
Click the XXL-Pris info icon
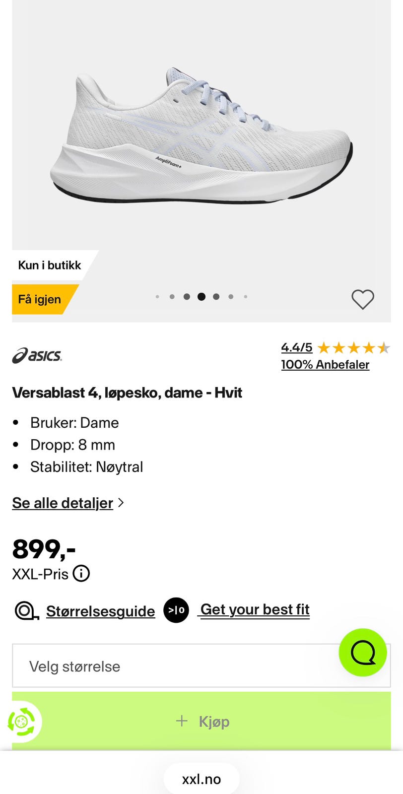pos(81,574)
